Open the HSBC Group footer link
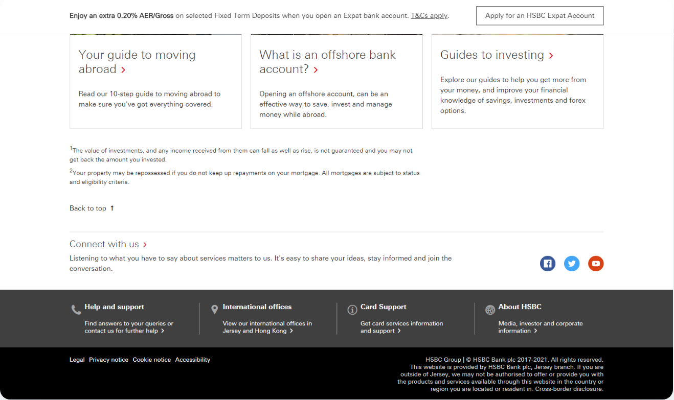Image resolution: width=674 pixels, height=400 pixels. click(x=443, y=360)
